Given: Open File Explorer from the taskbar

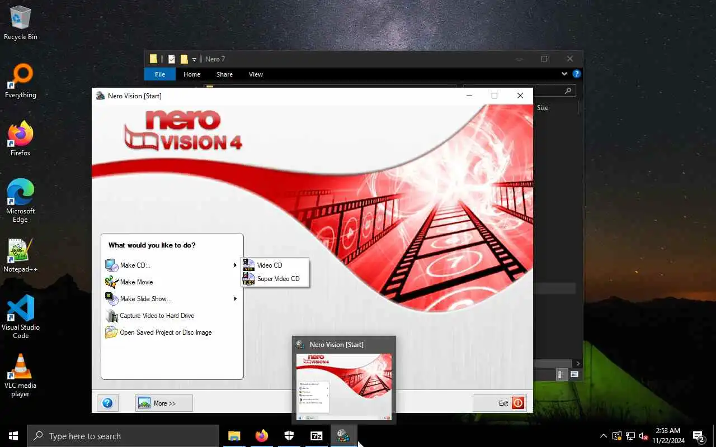Looking at the screenshot, I should pos(234,436).
